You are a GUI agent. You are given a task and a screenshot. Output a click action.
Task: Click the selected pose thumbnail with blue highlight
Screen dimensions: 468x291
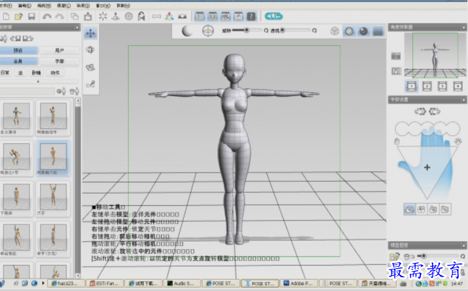(53, 158)
